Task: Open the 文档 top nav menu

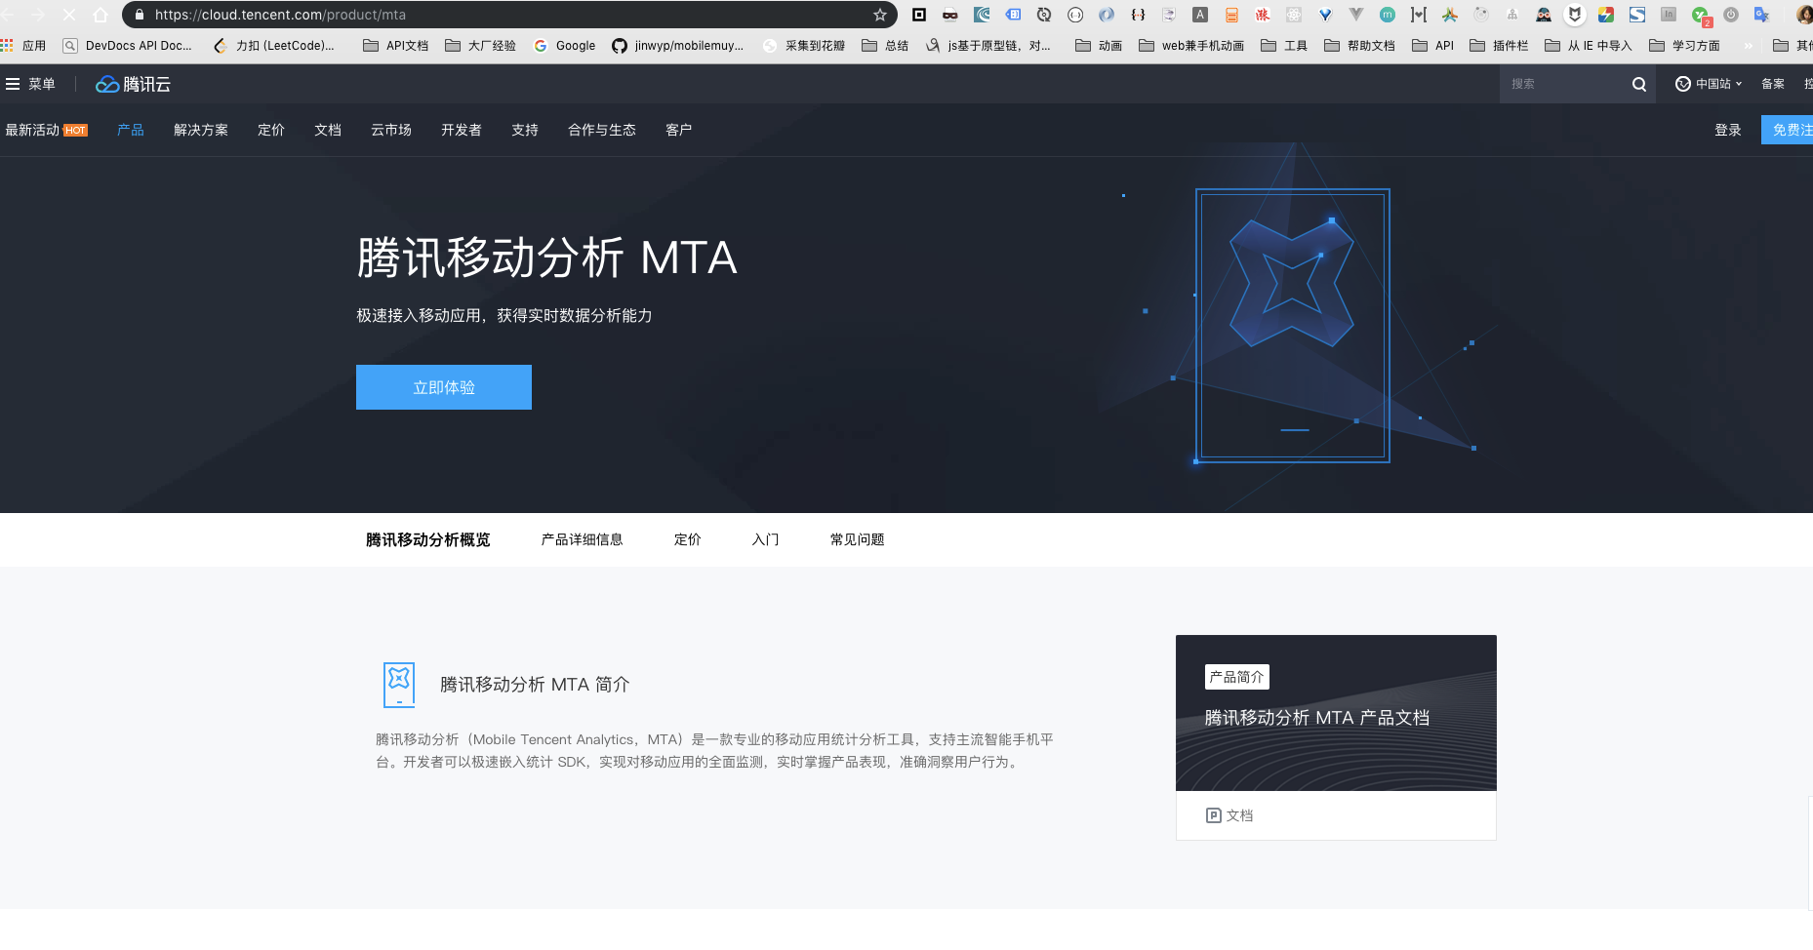Action: [x=328, y=130]
